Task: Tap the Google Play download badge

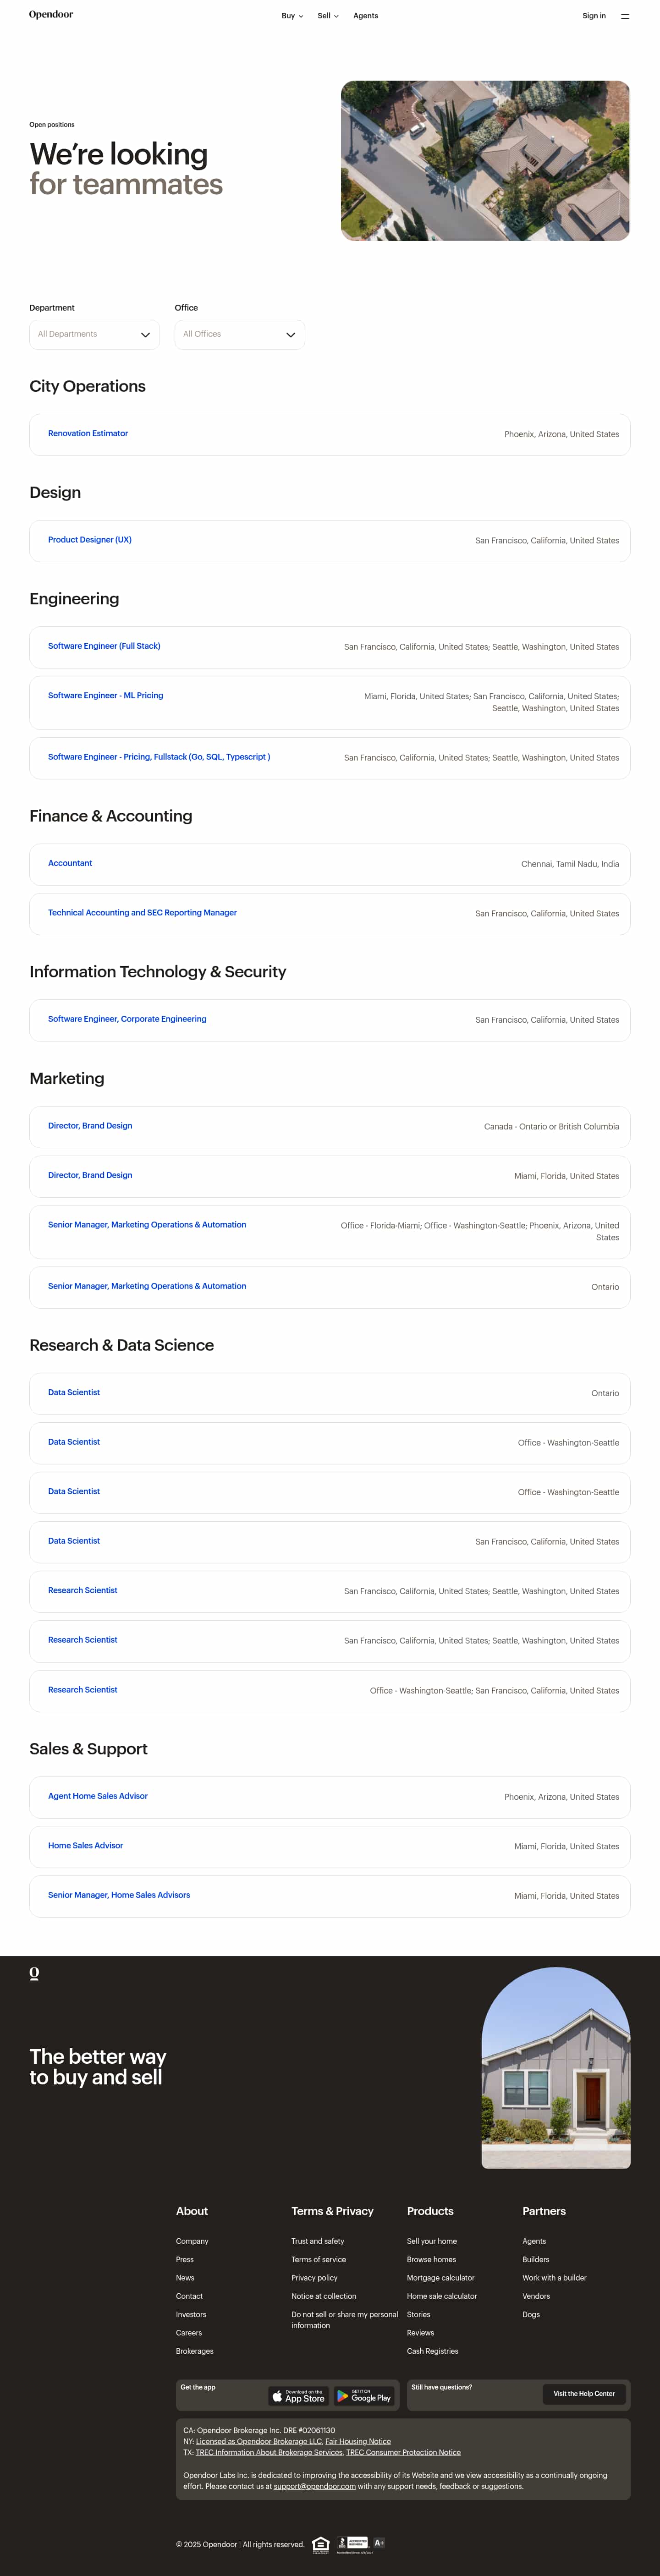Action: [x=364, y=2396]
